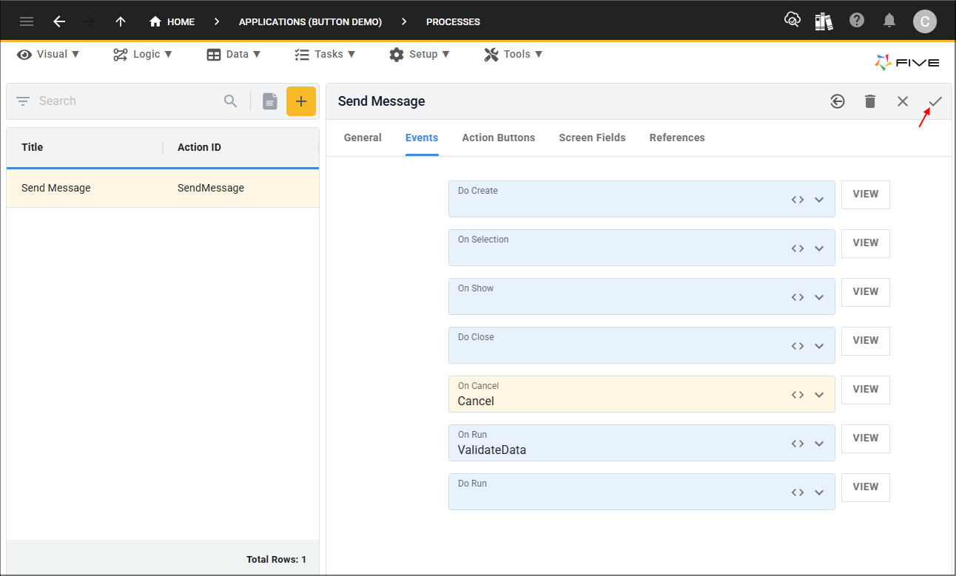The height and width of the screenshot is (576, 956).
Task: Open code editor for On Cancel
Action: 798,395
